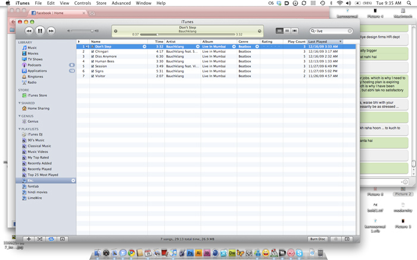The width and height of the screenshot is (417, 260).
Task: Open Radio in the sidebar
Action: click(x=32, y=83)
